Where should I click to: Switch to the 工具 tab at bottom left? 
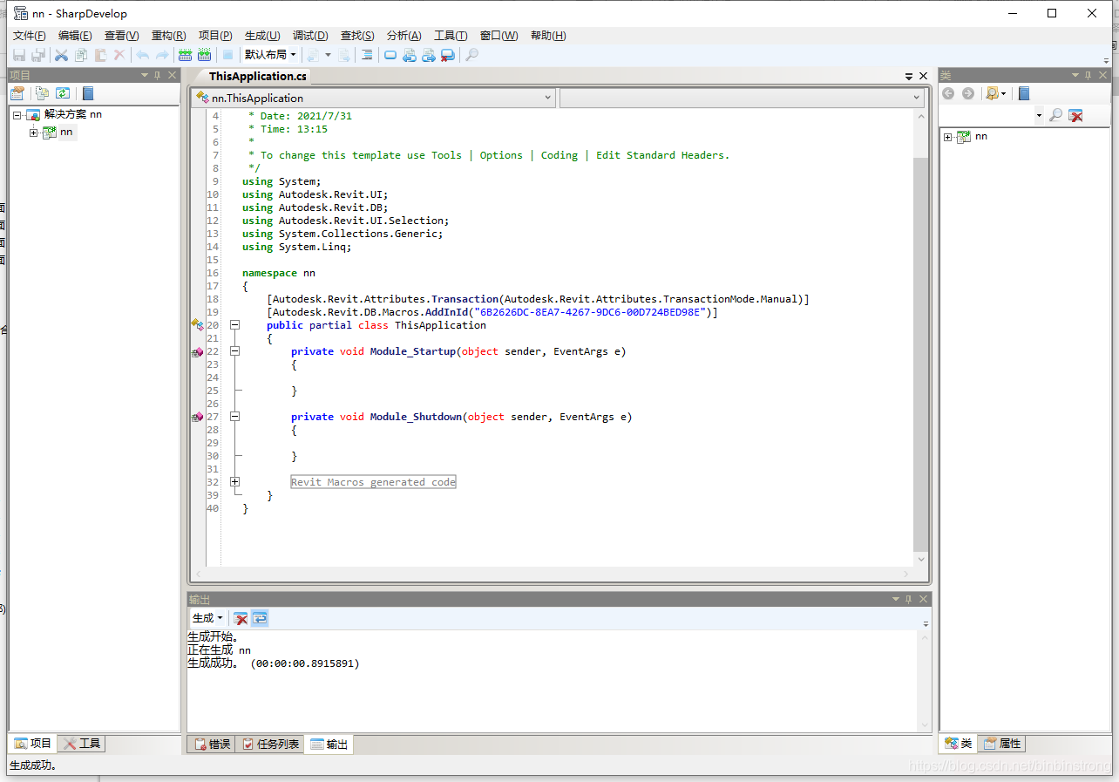click(82, 744)
